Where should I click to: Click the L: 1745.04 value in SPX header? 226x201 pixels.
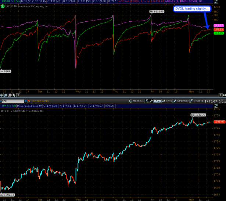pyautogui.click(x=80, y=105)
